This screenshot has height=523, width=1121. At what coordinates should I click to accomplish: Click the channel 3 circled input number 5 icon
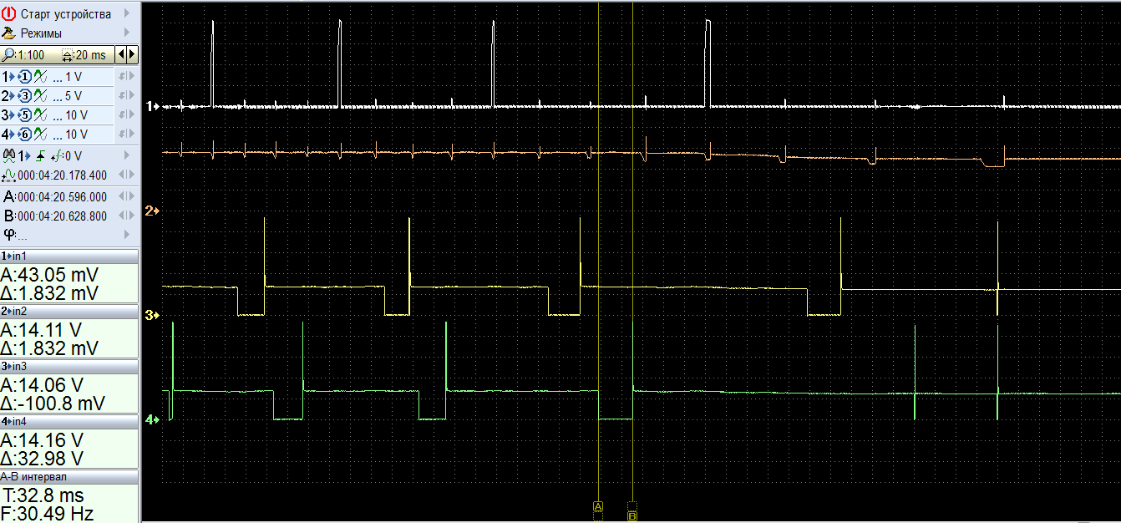[24, 115]
